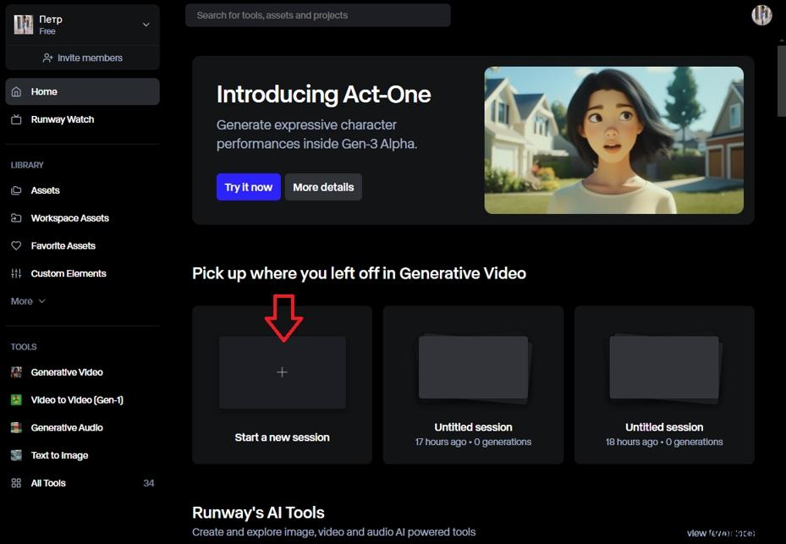Click the Invite members person-plus icon
Image resolution: width=786 pixels, height=544 pixels.
coord(47,58)
